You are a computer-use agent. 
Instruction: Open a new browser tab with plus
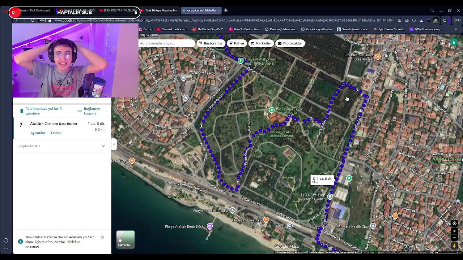[226, 10]
